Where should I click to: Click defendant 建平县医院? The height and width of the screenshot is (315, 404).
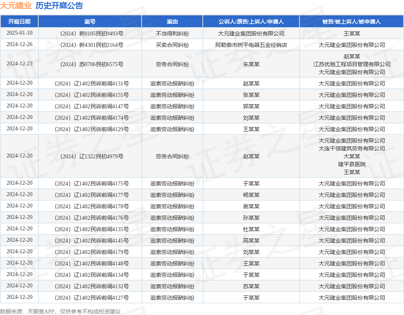click(x=352, y=164)
